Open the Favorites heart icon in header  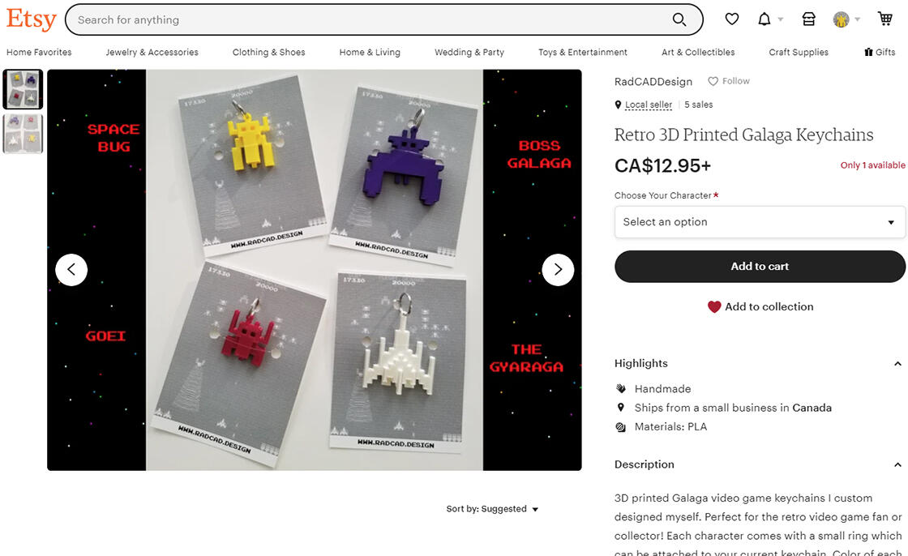tap(732, 19)
